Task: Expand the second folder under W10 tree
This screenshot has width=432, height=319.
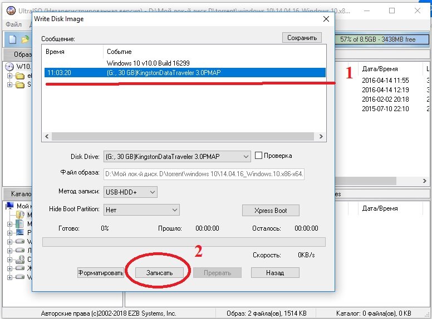Action: click(9, 84)
